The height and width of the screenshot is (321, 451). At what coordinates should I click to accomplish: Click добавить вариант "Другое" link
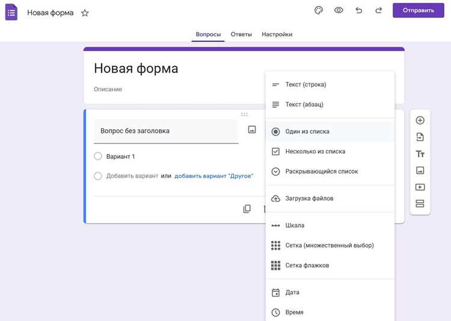tap(213, 176)
